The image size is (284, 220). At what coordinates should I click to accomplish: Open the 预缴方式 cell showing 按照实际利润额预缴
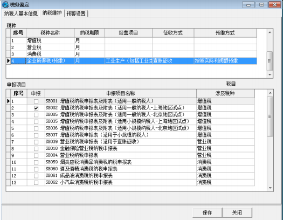click(225, 61)
